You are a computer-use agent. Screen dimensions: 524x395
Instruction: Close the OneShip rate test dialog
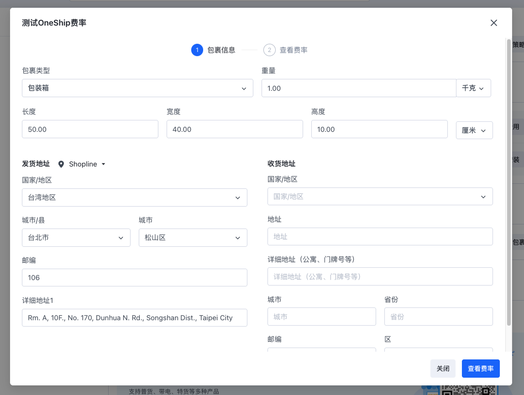tap(493, 23)
